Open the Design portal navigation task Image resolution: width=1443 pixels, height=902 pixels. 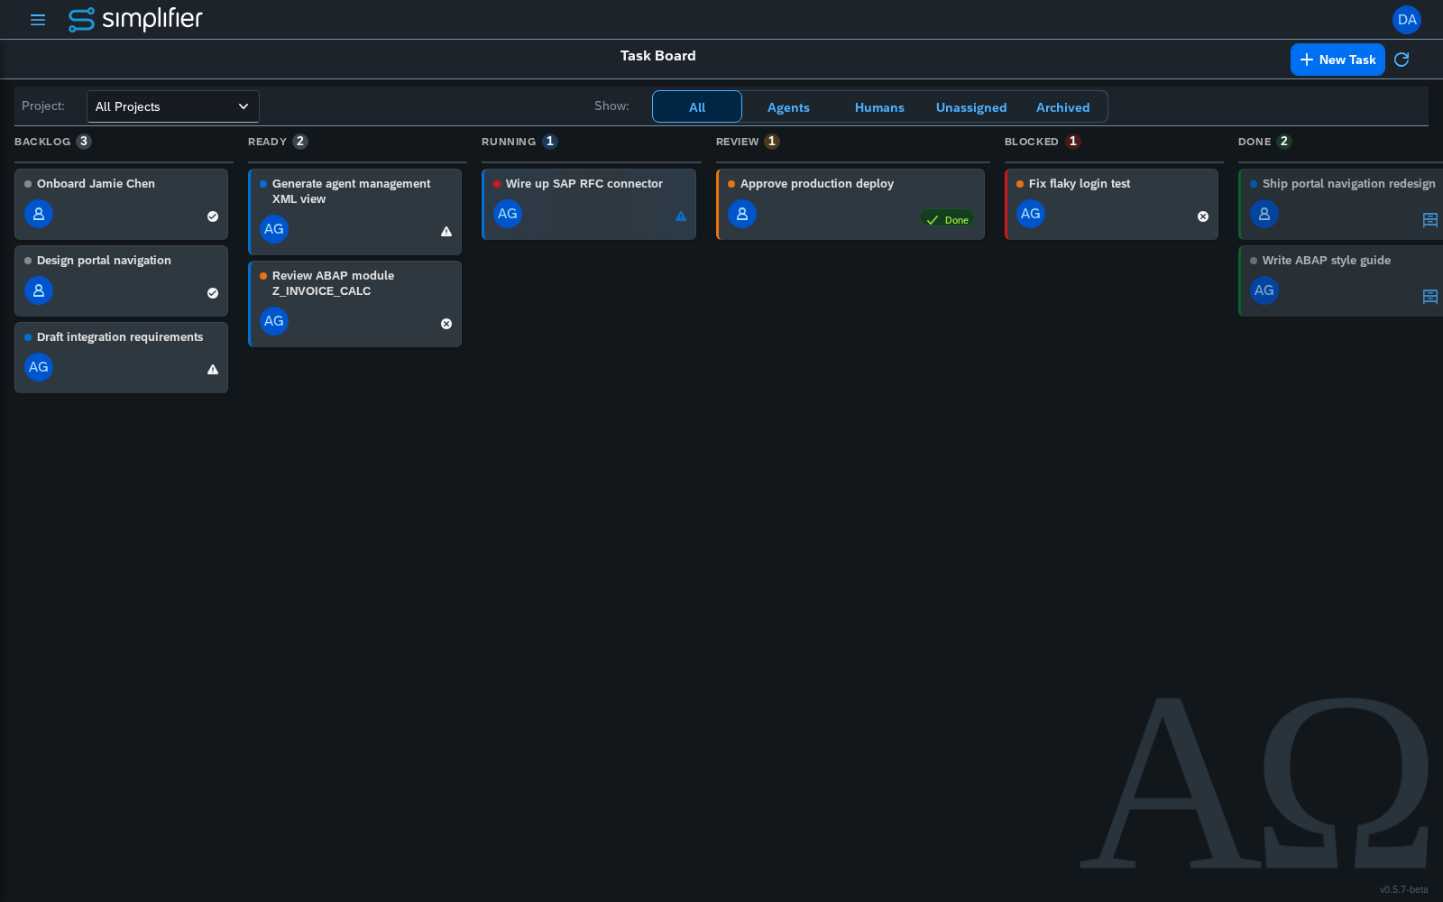(x=121, y=281)
